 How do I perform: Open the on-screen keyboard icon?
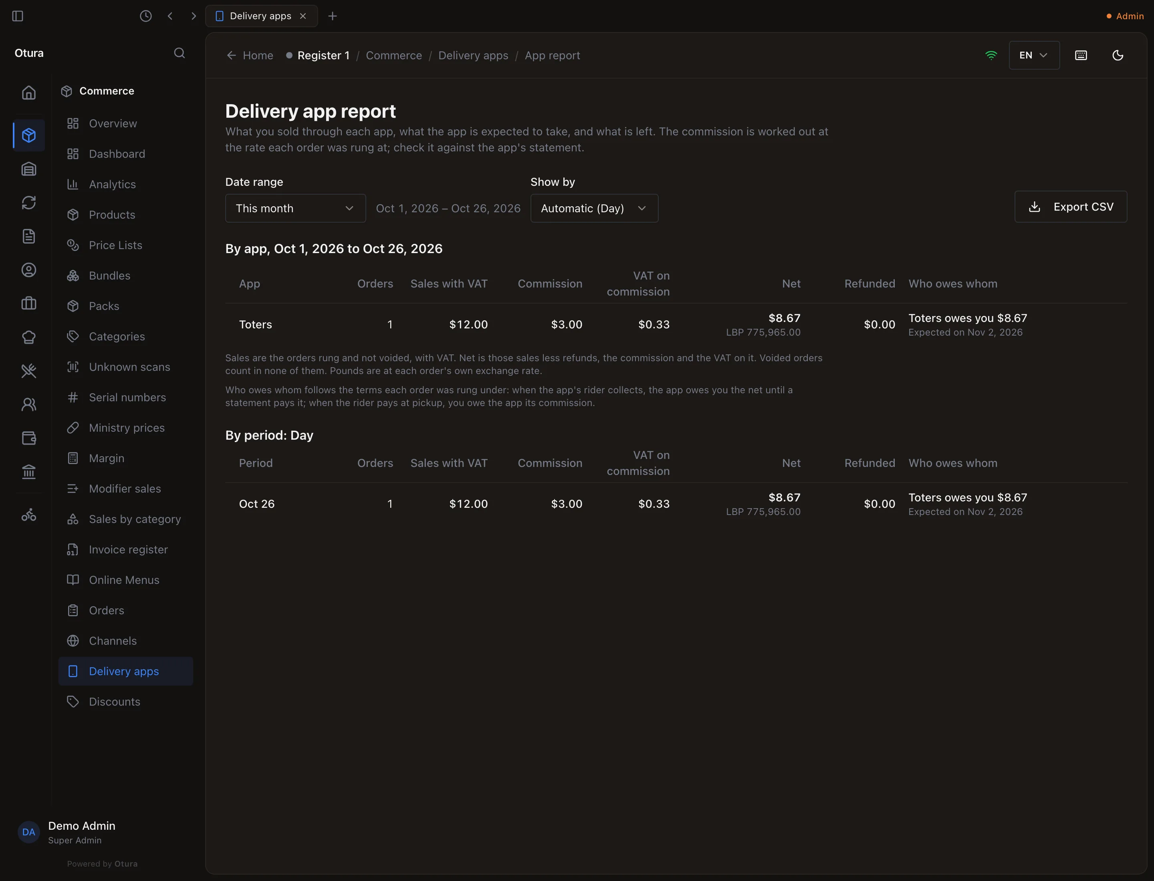1081,55
